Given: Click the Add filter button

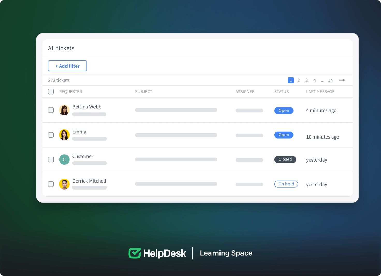Looking at the screenshot, I should click(x=67, y=66).
